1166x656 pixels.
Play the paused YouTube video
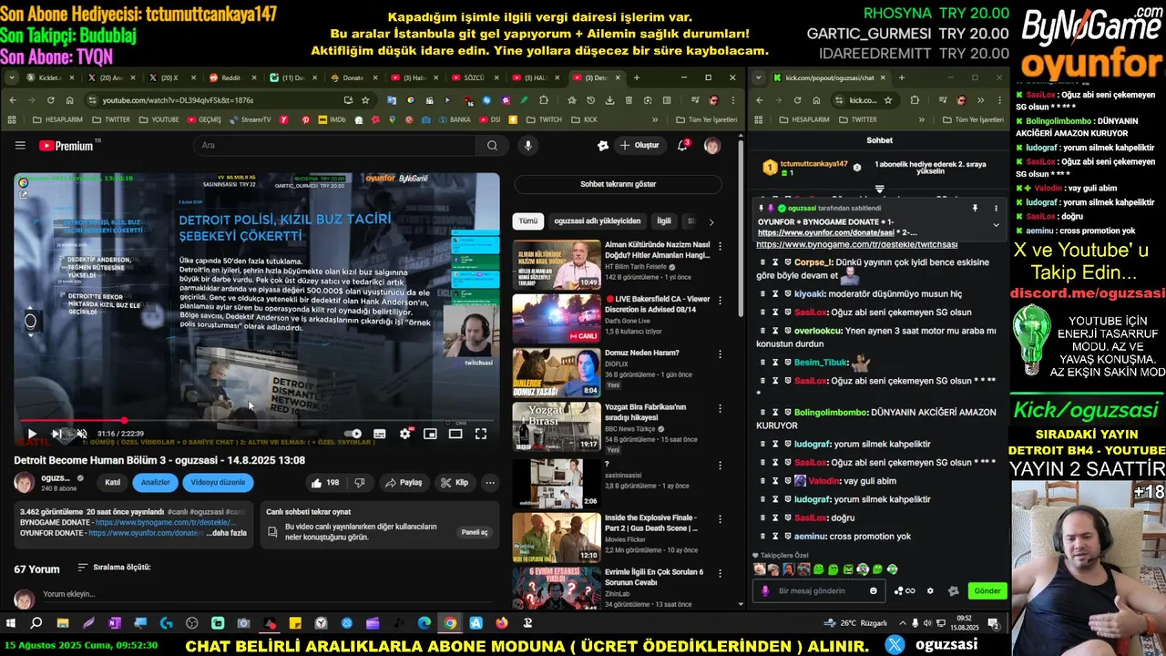(x=31, y=434)
